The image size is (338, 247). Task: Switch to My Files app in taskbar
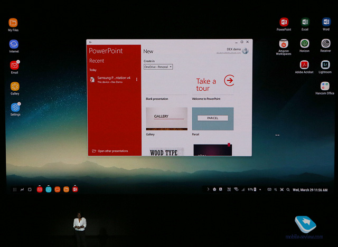point(66,189)
